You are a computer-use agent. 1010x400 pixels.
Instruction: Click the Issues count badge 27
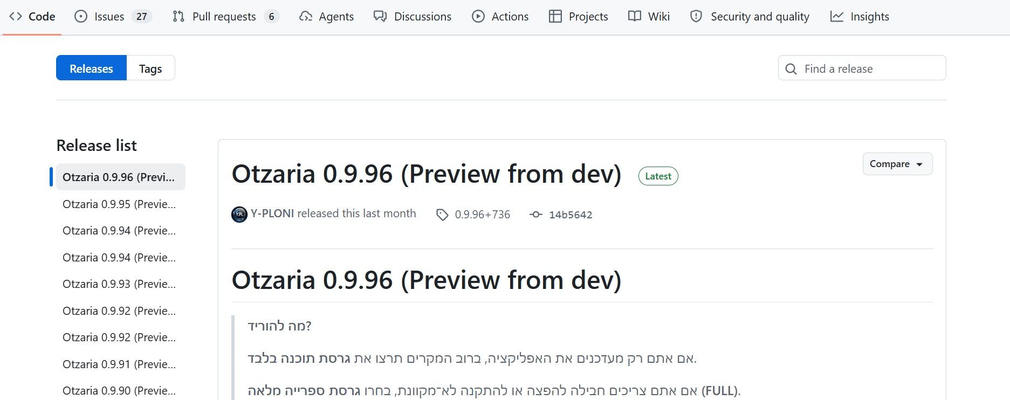(x=142, y=17)
